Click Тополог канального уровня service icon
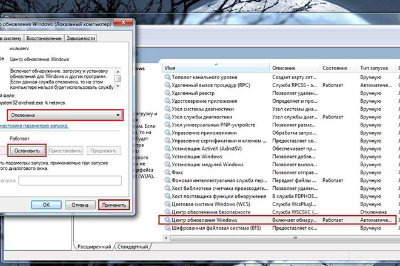400x266 pixels. tap(167, 78)
